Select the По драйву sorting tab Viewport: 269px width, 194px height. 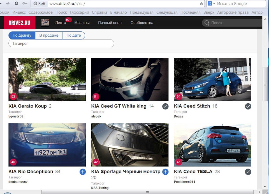(22, 35)
